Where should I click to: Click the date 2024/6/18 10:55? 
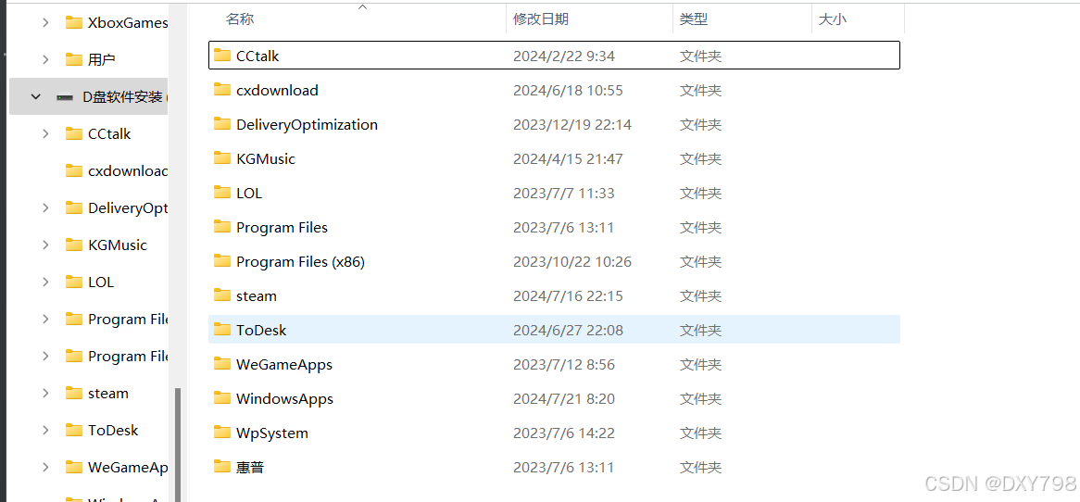(568, 90)
